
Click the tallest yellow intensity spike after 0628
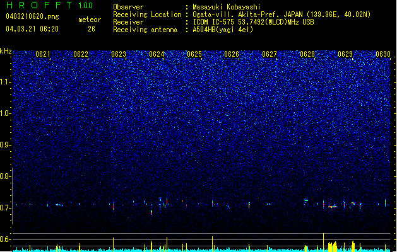(323, 242)
